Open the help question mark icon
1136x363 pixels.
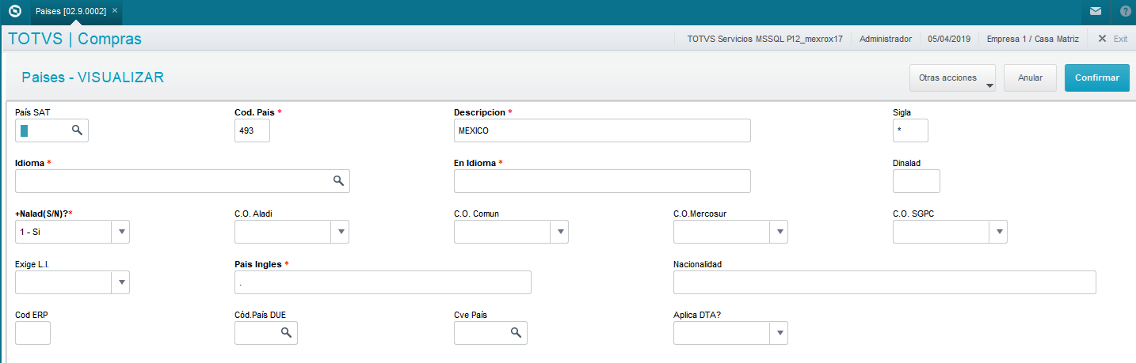[x=1126, y=11]
